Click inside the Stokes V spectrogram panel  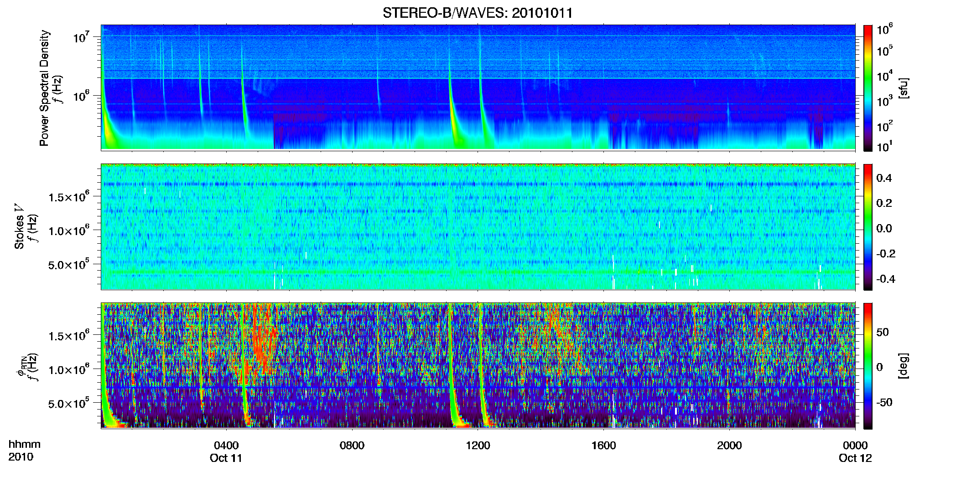pyautogui.click(x=478, y=226)
